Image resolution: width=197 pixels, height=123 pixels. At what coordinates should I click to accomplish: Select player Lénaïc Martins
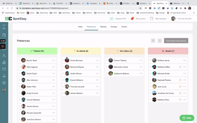click(x=81, y=93)
